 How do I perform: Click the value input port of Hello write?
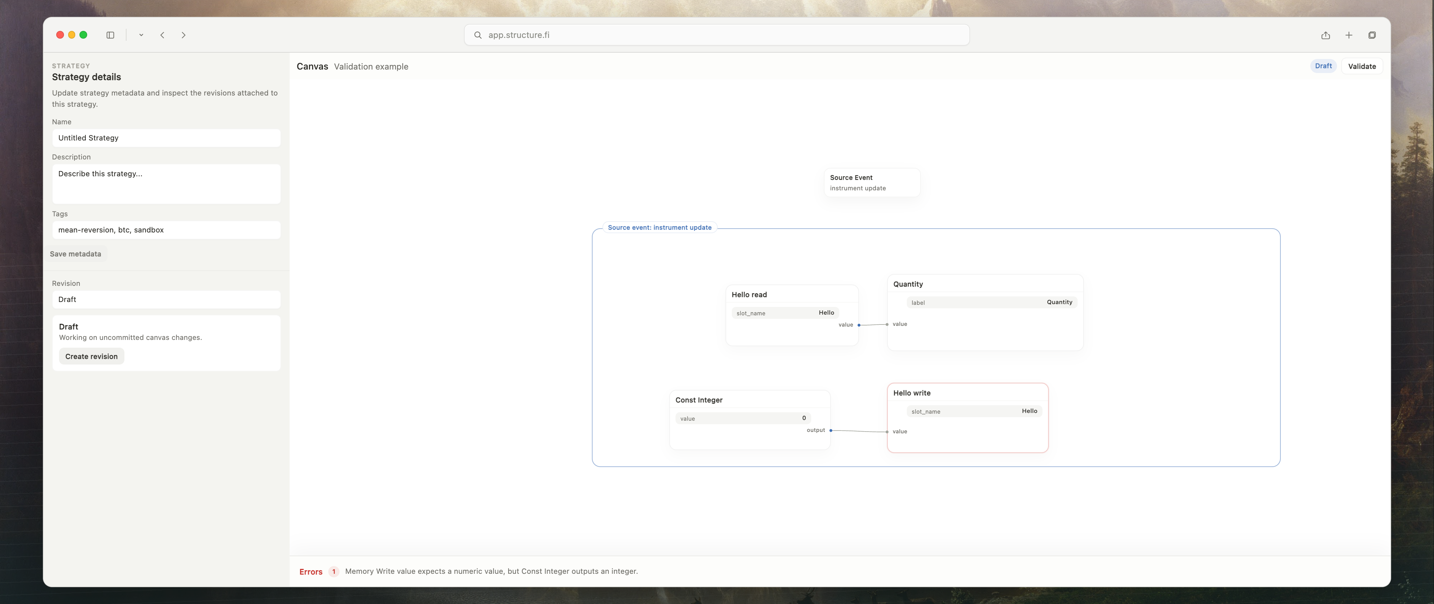(887, 432)
